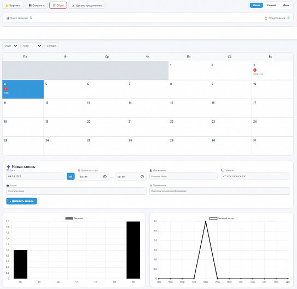Click the blue calendar picker icon button
Screen dimensions: 297x289
(x=71, y=176)
